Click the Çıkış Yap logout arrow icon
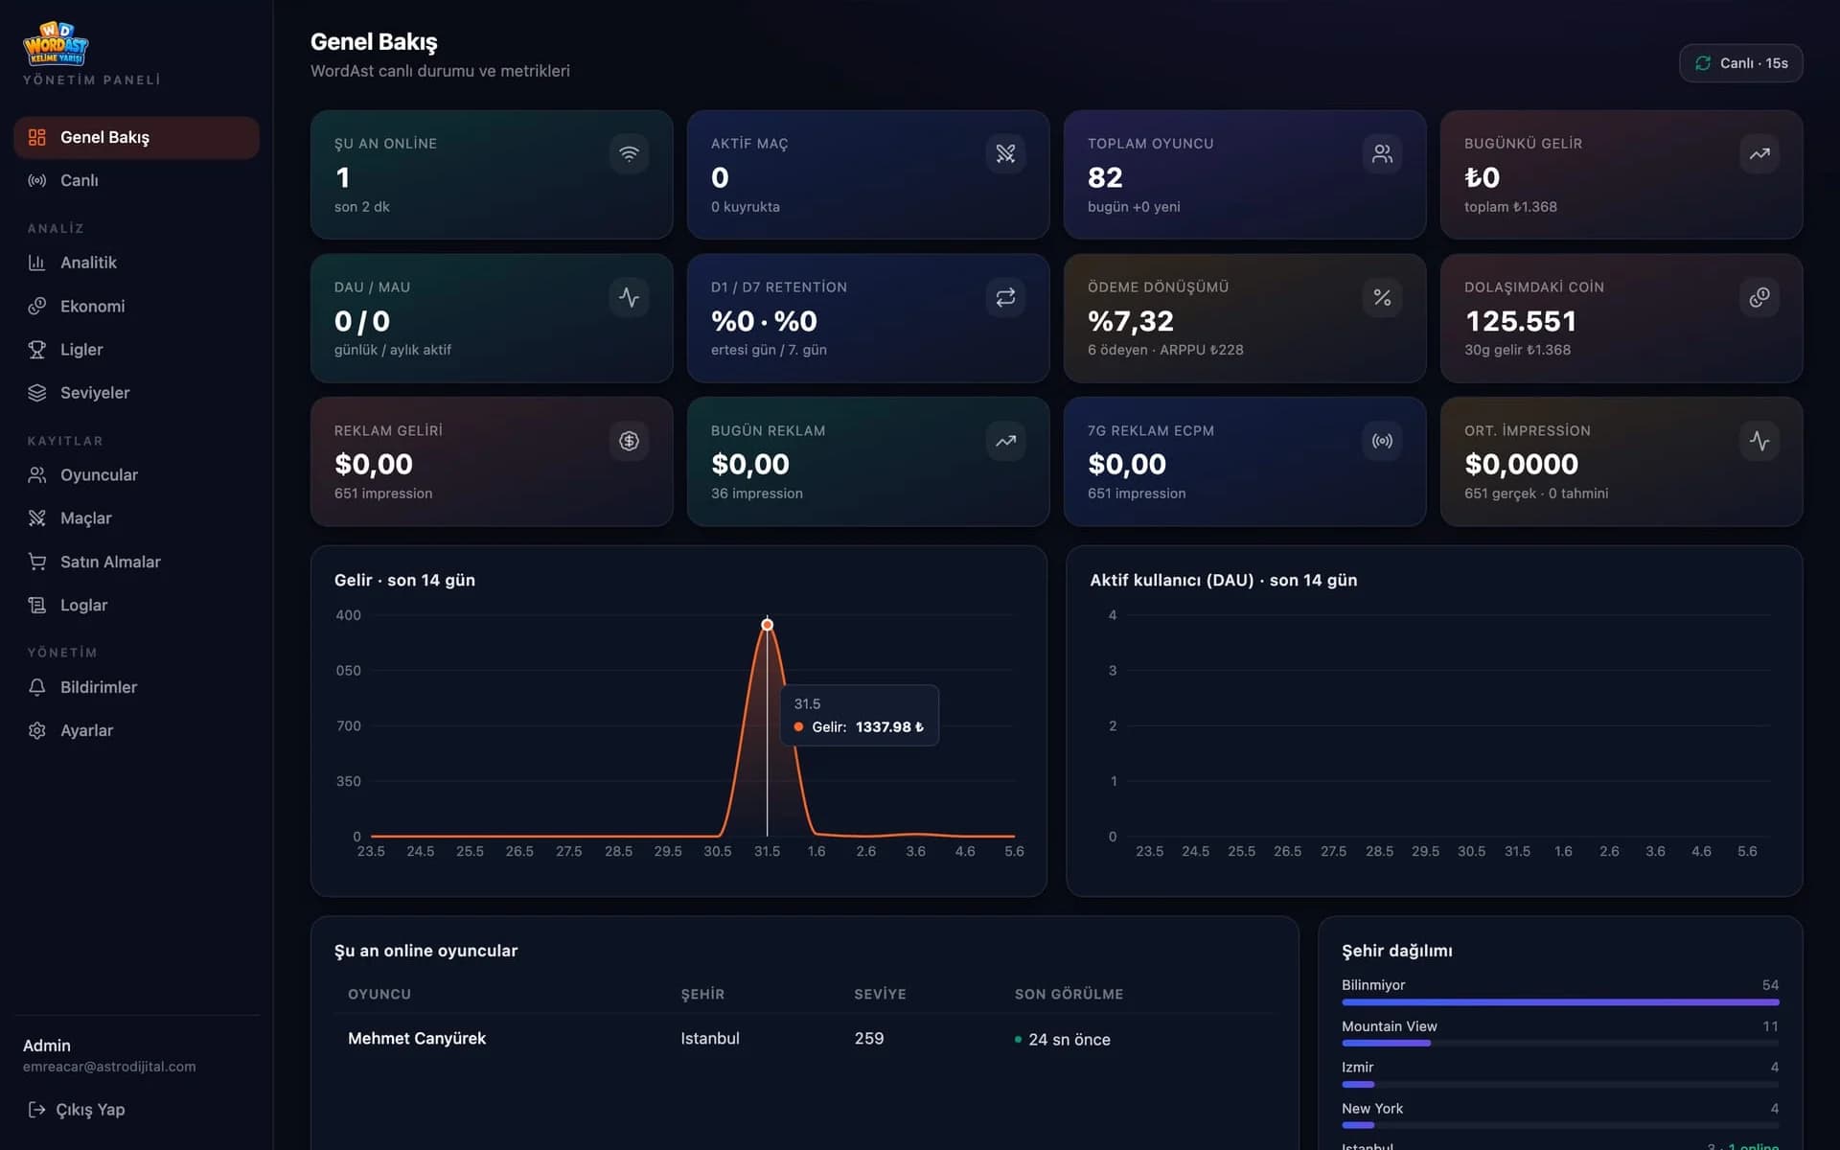Viewport: 1840px width, 1150px height. point(36,1110)
